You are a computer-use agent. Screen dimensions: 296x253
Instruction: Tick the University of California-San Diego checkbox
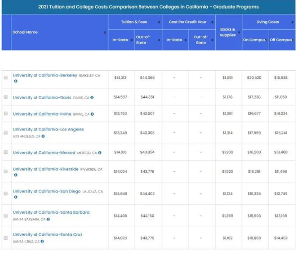point(5,193)
